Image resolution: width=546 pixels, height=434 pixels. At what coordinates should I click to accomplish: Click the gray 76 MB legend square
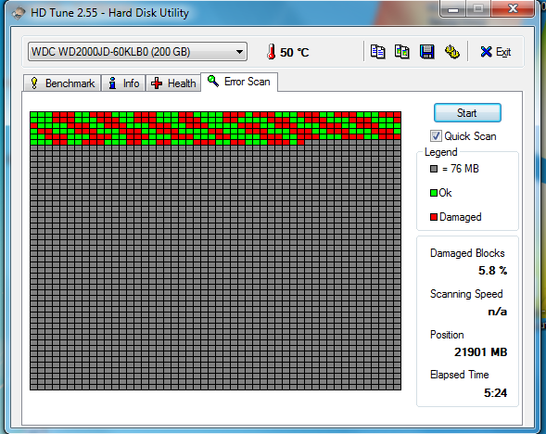pyautogui.click(x=434, y=169)
